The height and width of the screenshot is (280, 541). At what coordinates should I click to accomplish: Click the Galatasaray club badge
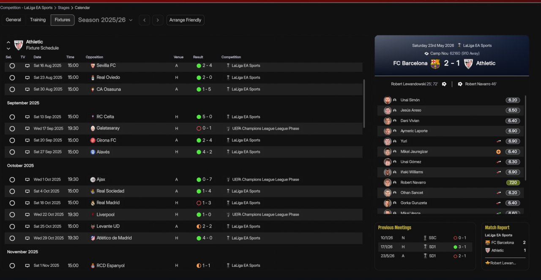(x=93, y=128)
